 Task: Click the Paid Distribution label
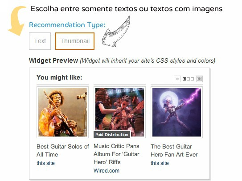click(x=112, y=135)
